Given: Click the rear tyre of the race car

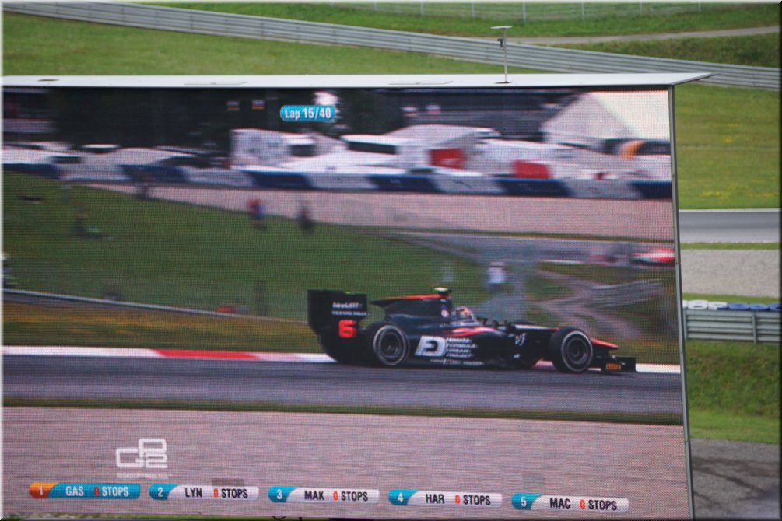Looking at the screenshot, I should (x=387, y=345).
